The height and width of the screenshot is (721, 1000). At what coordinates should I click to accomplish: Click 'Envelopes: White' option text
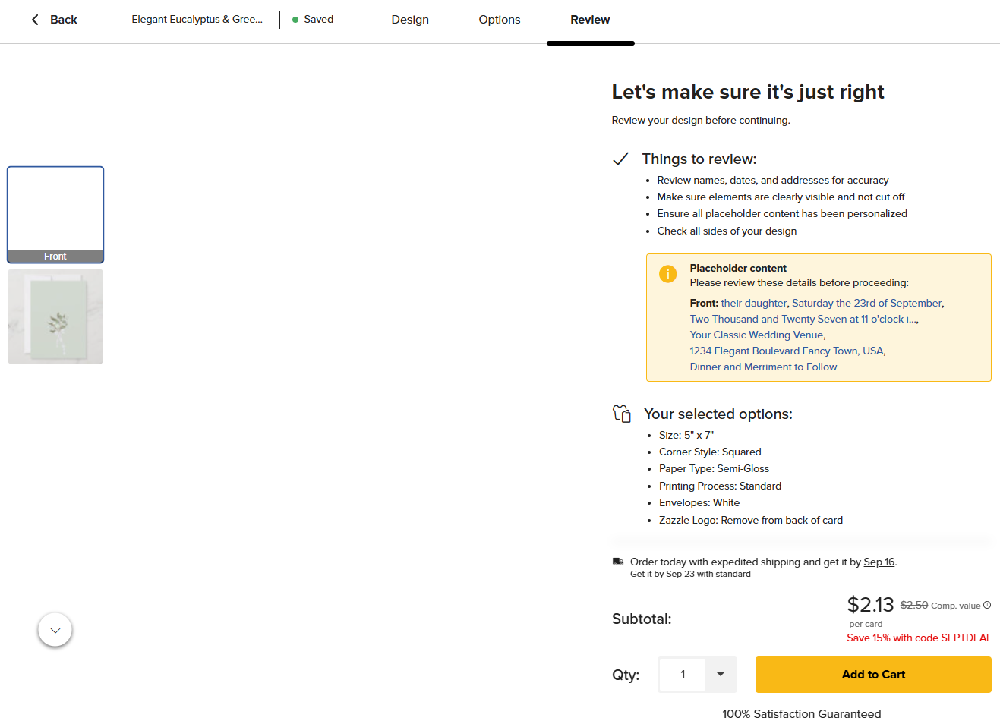[x=699, y=502]
